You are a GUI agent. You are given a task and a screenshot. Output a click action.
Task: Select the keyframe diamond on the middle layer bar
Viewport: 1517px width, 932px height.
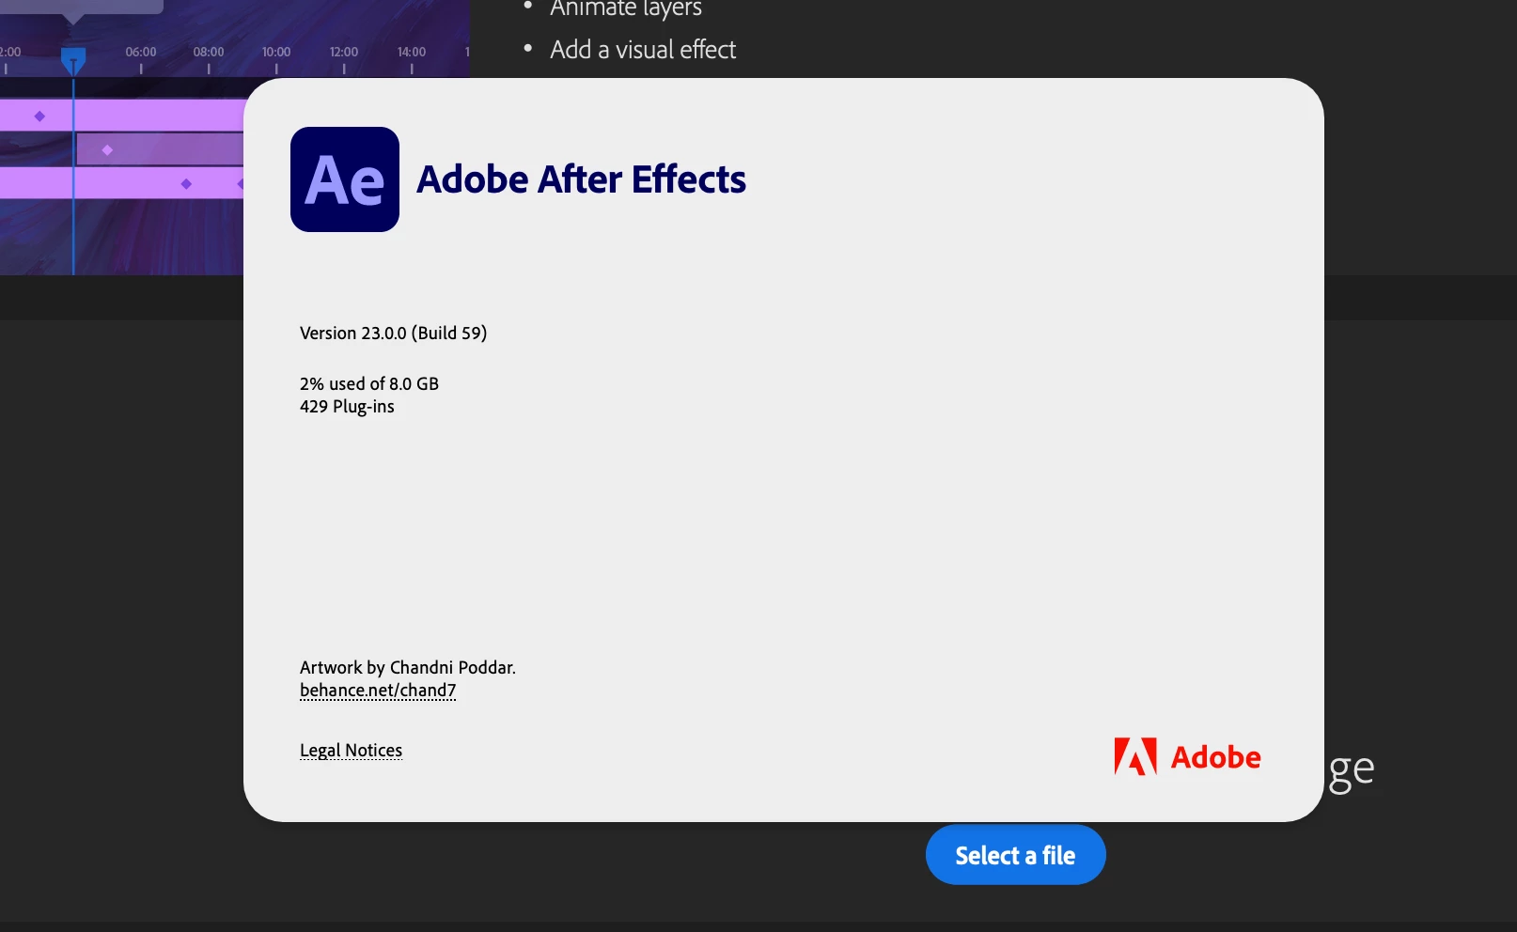(x=107, y=150)
